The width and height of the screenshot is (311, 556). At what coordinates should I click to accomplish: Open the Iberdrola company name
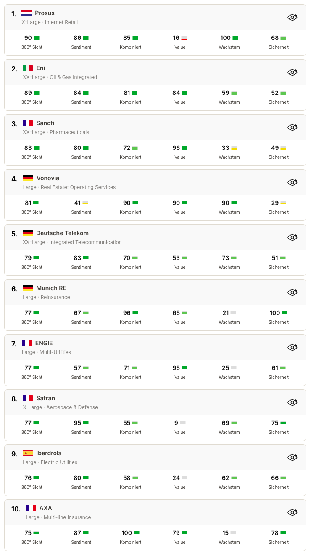coord(49,453)
